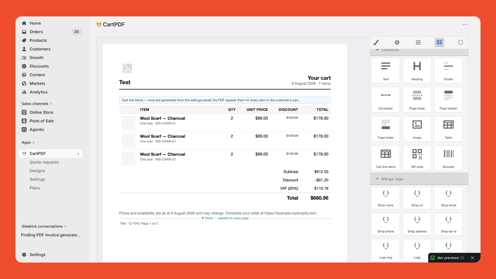This screenshot has height=279, width=496.
Task: Select CartPDF app in sidebar
Action: tap(51, 153)
